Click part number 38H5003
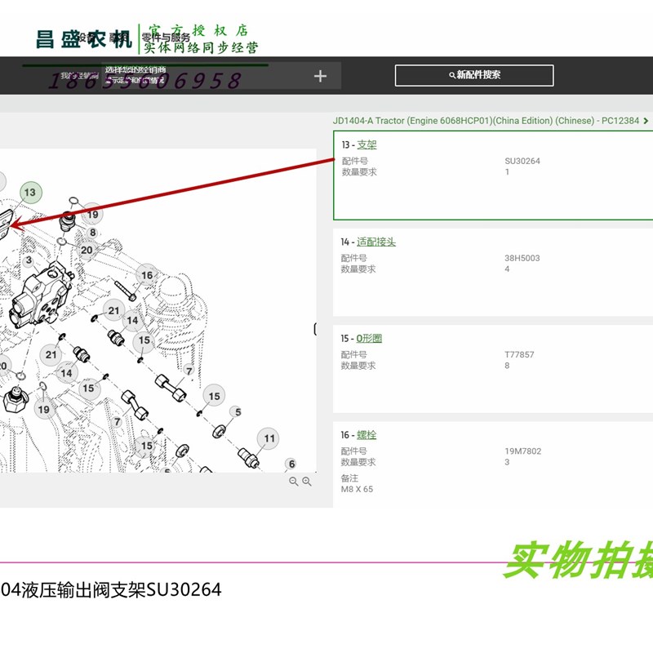 [522, 258]
